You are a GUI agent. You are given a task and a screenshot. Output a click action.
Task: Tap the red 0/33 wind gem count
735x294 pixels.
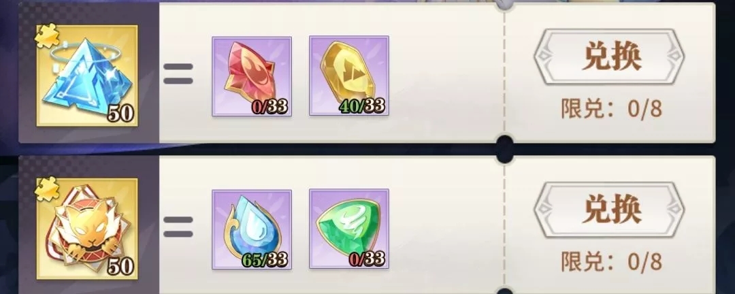coord(367,259)
